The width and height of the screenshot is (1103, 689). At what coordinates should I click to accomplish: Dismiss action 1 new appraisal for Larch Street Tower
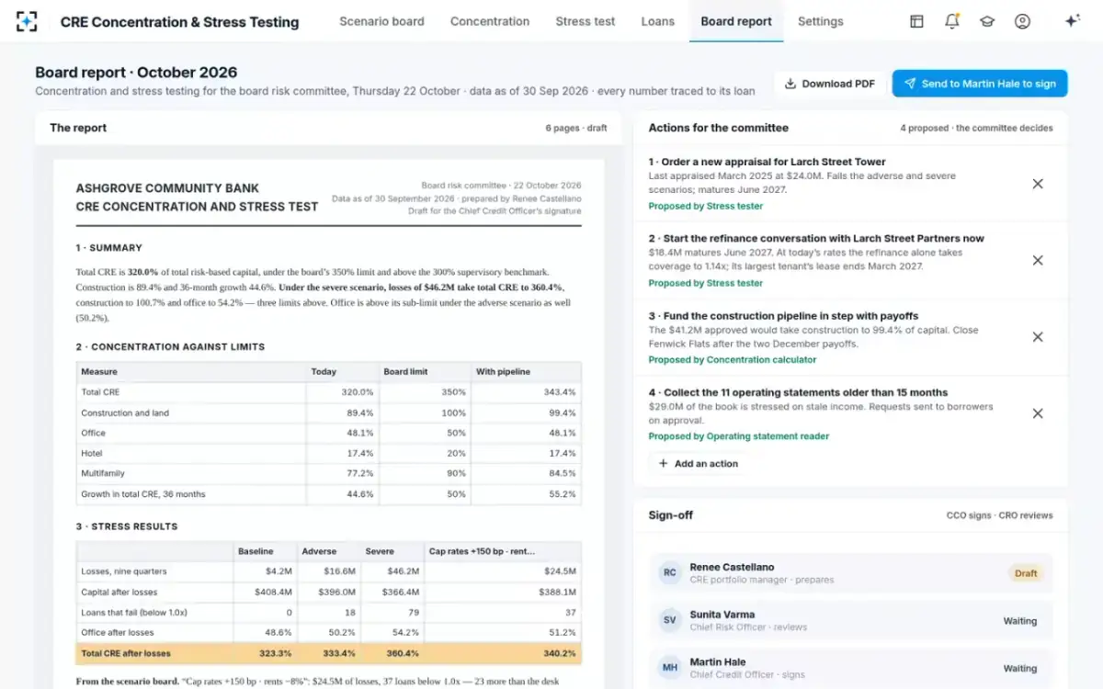pyautogui.click(x=1038, y=184)
